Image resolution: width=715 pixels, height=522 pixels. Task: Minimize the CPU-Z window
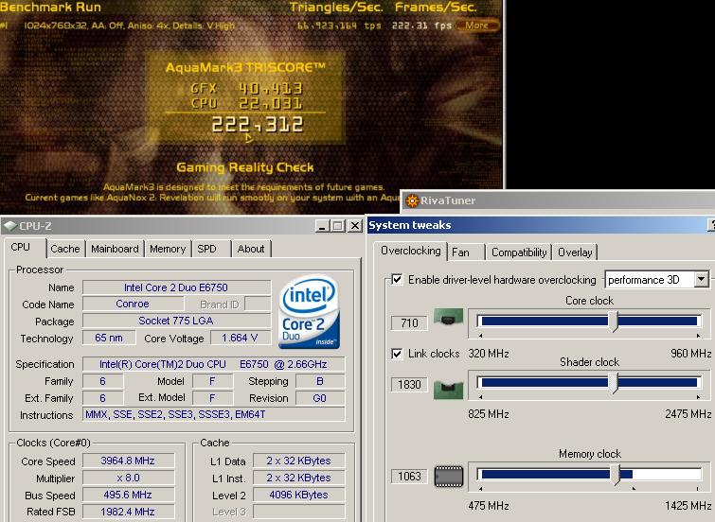[322, 225]
